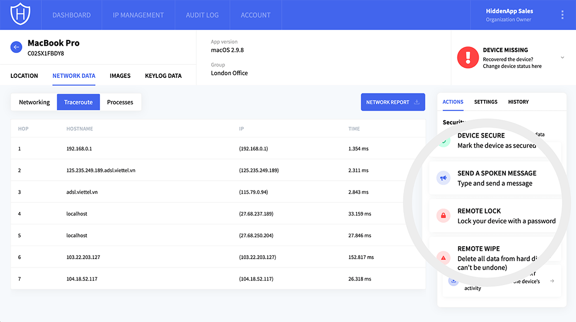Viewport: 576px width, 322px height.
Task: Open the Keylog Data tab
Action: [163, 76]
